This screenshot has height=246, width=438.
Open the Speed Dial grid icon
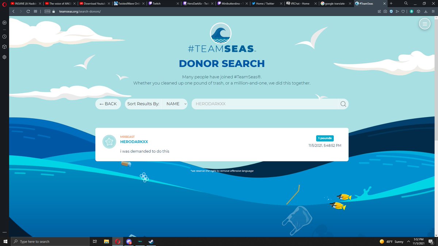point(35,11)
